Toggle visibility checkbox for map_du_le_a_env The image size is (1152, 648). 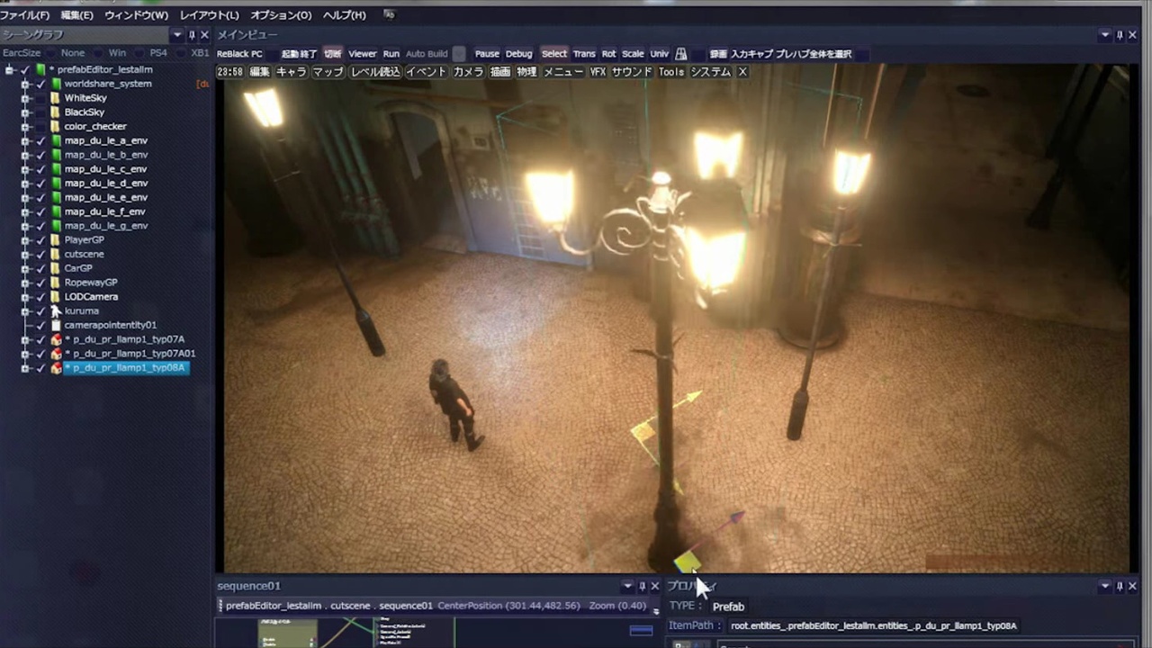pos(40,141)
